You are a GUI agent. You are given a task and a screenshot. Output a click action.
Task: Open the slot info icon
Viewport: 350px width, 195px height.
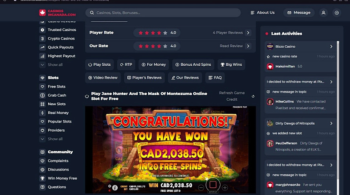tap(115, 188)
